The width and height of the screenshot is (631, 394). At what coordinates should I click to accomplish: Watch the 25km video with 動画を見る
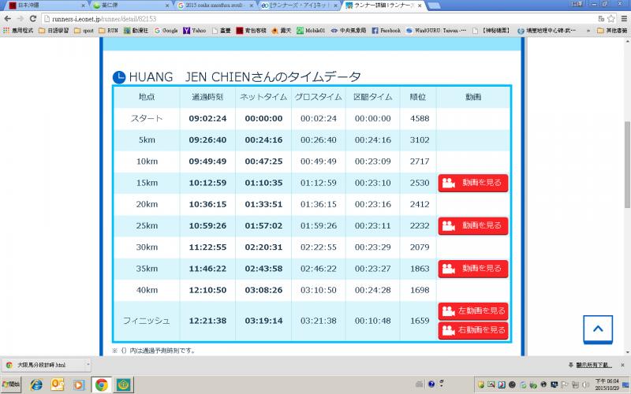pyautogui.click(x=472, y=226)
